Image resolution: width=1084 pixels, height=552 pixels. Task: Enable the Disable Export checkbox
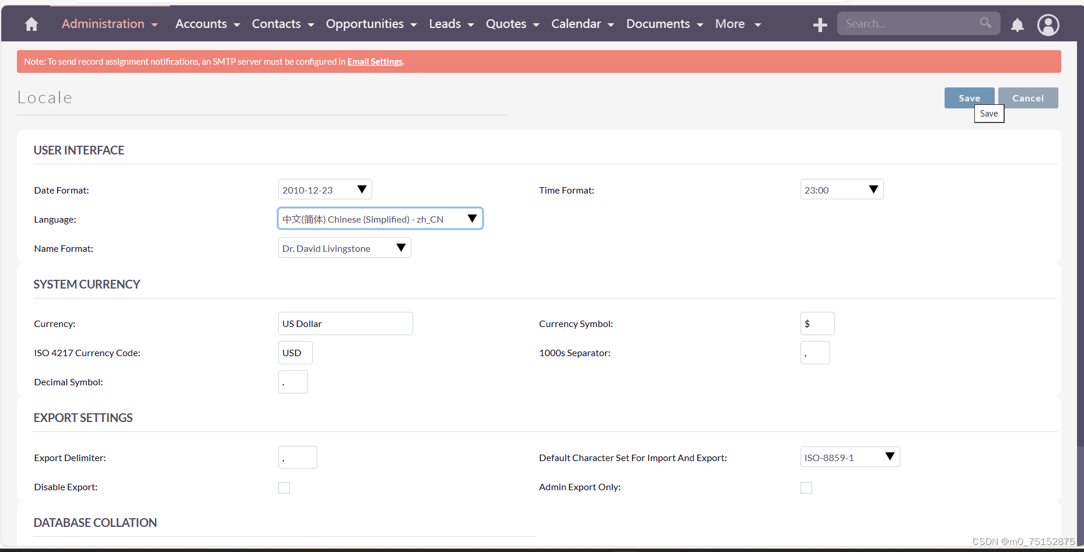click(x=284, y=487)
